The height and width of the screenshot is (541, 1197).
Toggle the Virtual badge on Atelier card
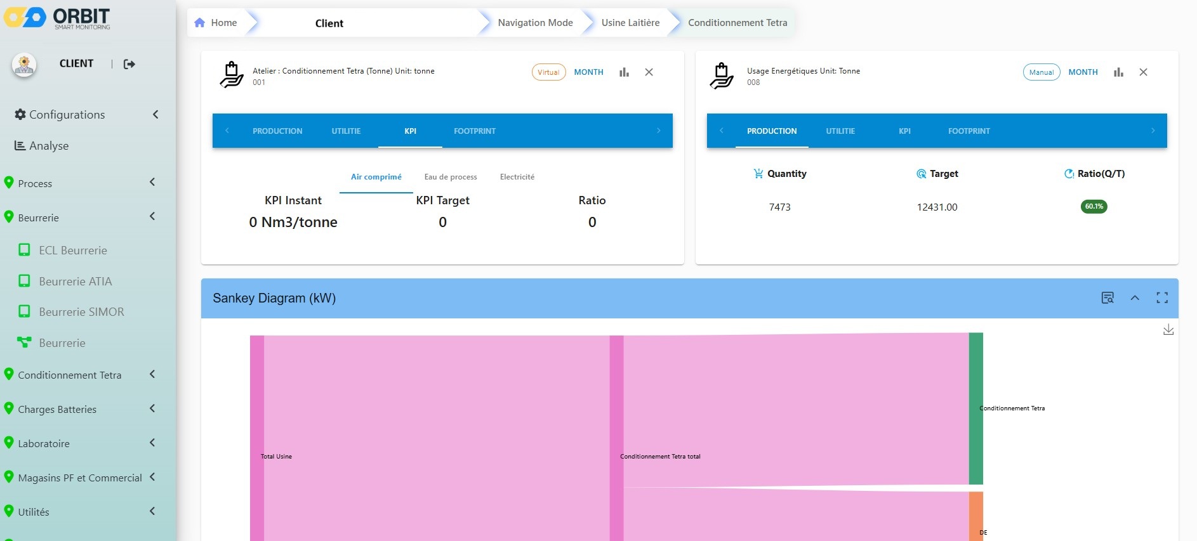[548, 72]
